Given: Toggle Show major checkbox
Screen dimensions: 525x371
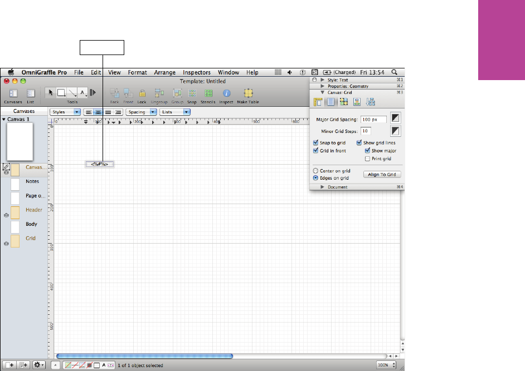Looking at the screenshot, I should [367, 151].
